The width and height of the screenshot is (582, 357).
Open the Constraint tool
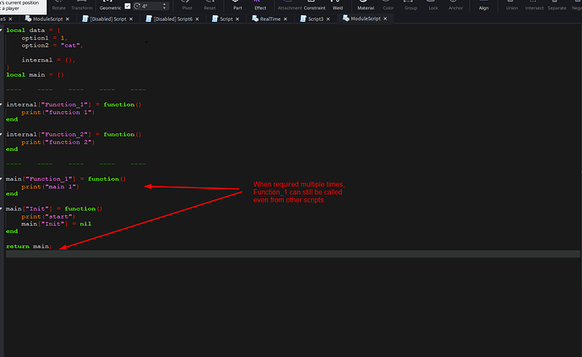click(314, 5)
